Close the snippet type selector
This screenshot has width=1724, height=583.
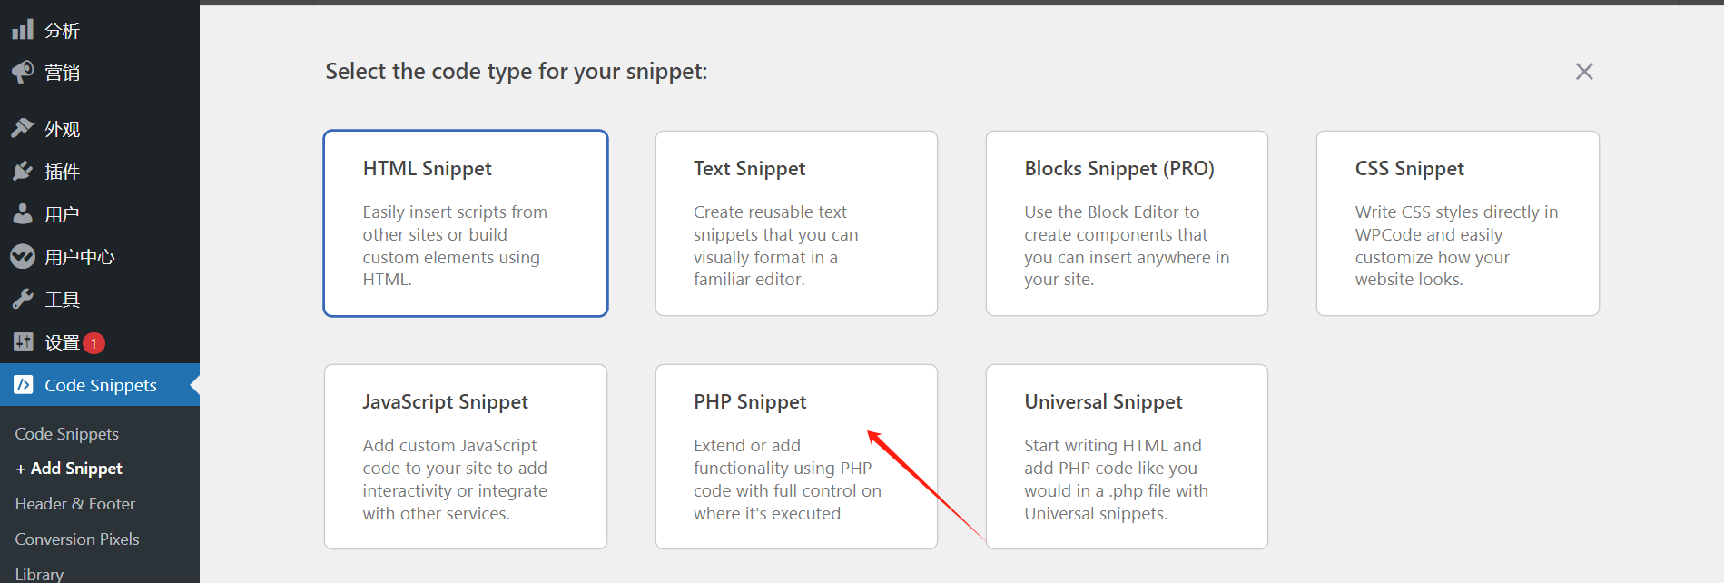click(x=1583, y=71)
